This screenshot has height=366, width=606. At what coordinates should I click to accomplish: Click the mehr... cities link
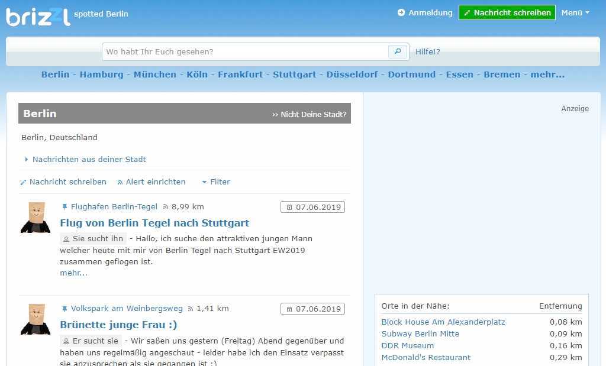coord(547,75)
